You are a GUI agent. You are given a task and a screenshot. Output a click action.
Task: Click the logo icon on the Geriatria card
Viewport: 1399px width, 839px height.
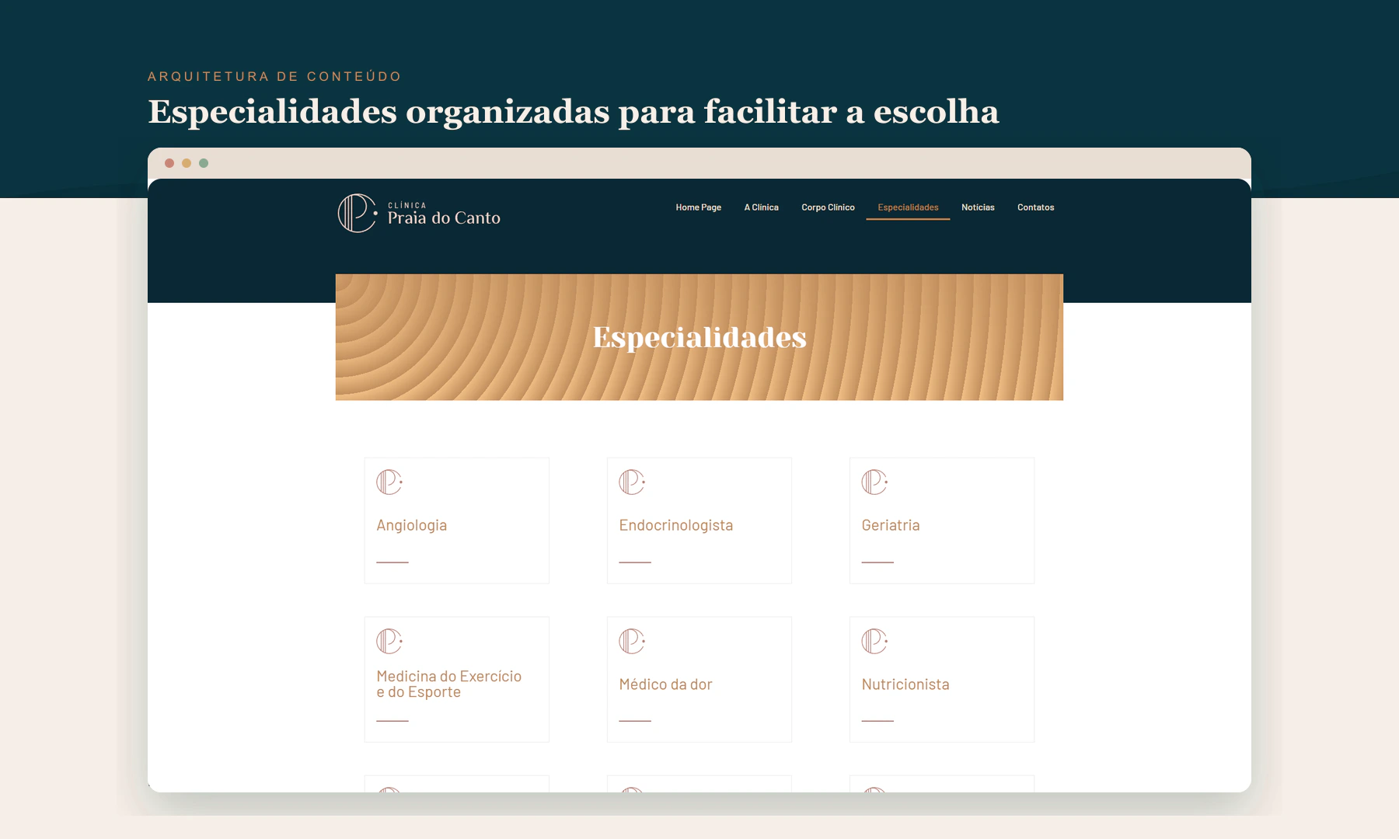click(874, 482)
